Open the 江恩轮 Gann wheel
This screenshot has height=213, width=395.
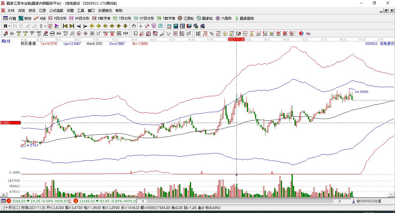tap(186, 18)
